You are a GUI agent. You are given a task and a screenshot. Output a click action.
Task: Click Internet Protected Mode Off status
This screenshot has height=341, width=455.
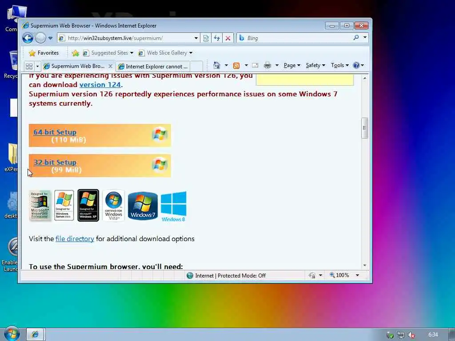[x=226, y=275]
